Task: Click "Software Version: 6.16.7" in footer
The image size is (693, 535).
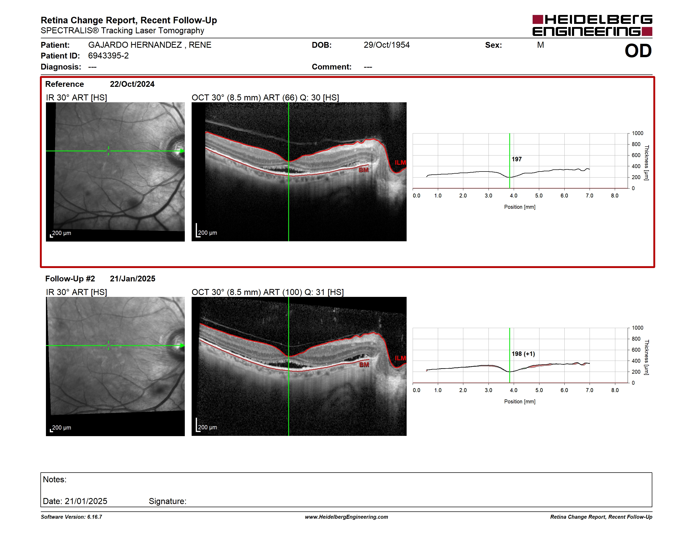Action: point(71,517)
